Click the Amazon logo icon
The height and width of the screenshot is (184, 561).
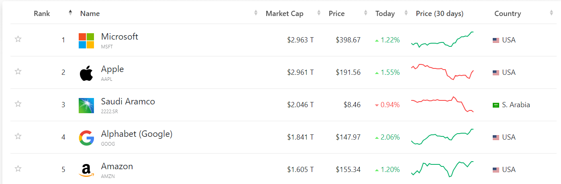coord(86,170)
